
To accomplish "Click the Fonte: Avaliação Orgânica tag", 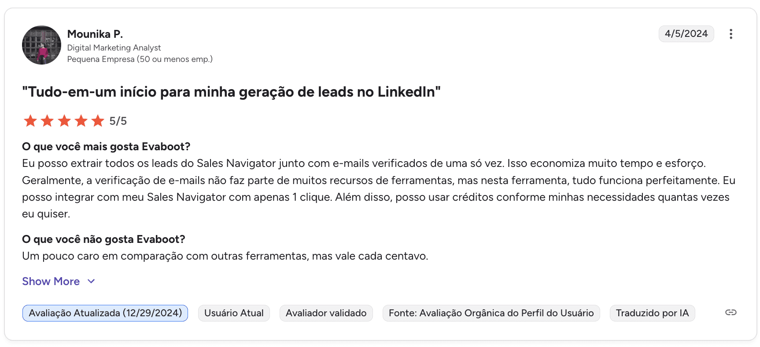I will point(491,313).
